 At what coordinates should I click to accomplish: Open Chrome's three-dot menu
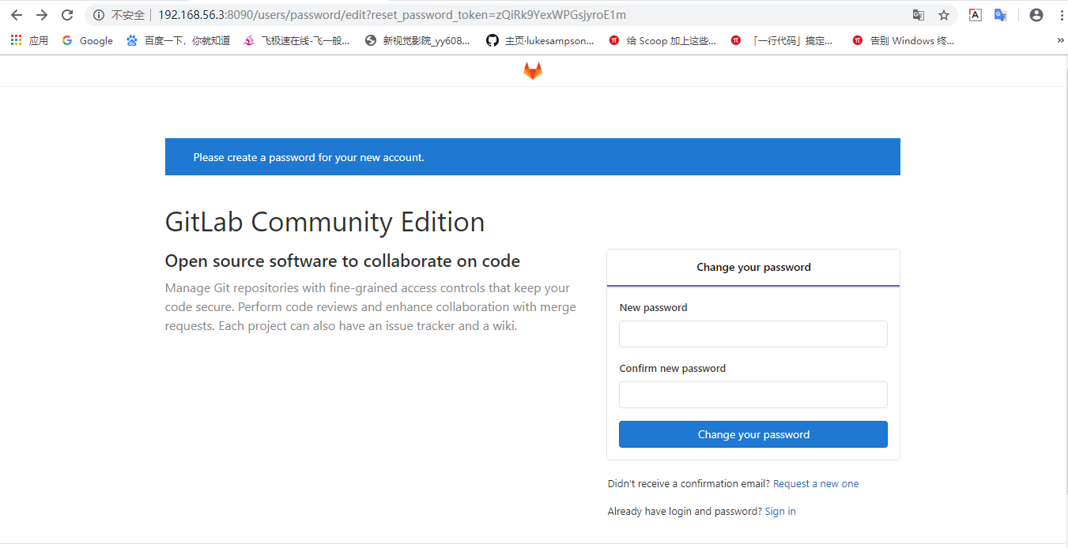pyautogui.click(x=1061, y=15)
